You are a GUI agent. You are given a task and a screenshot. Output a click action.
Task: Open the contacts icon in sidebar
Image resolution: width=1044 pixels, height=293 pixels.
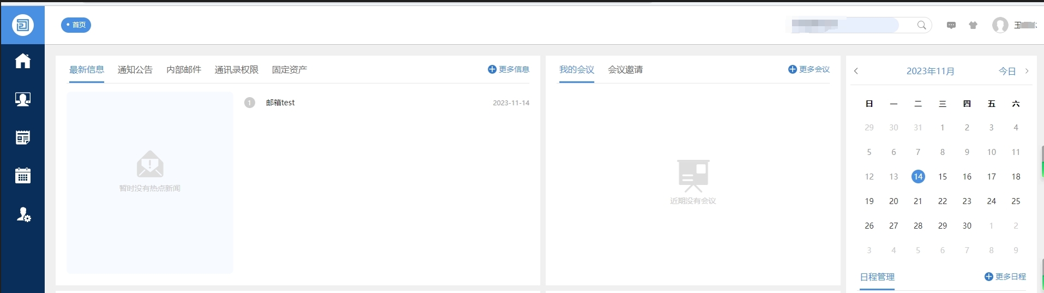23,99
